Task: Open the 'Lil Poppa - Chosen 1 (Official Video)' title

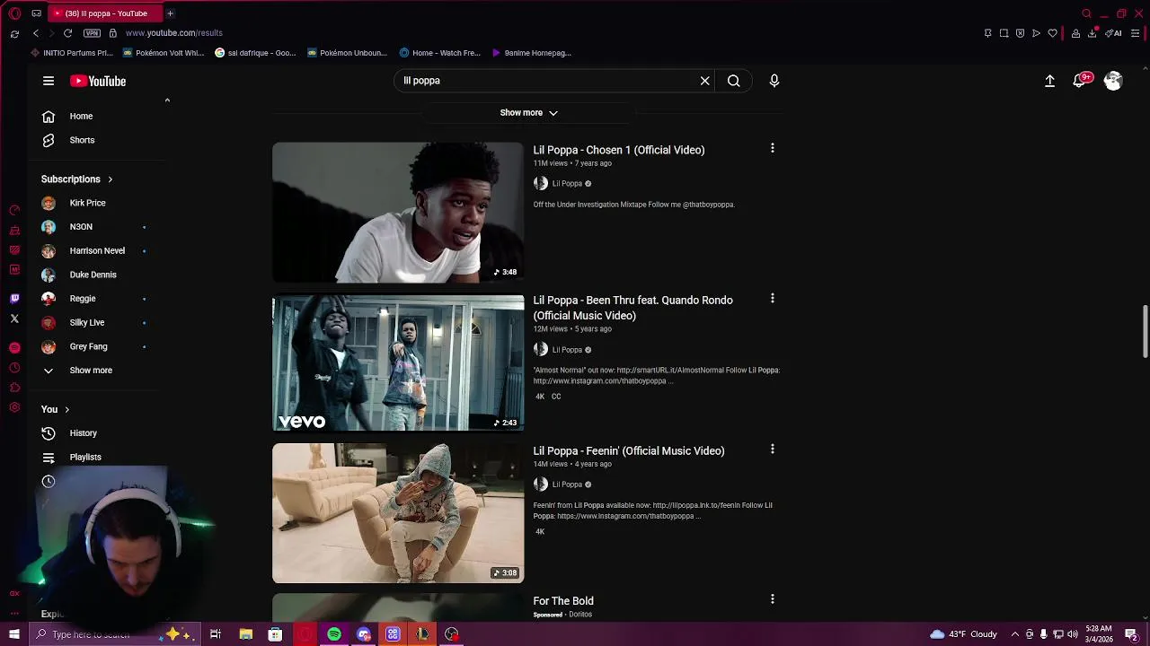Action: tap(619, 150)
